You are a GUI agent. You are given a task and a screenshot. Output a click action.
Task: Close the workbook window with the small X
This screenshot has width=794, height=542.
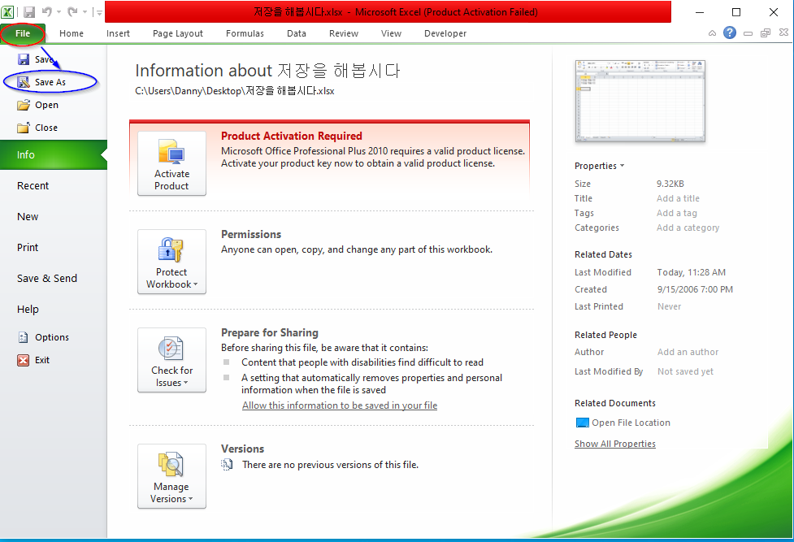click(784, 33)
